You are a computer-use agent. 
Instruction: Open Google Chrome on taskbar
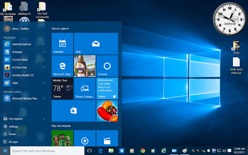pyautogui.click(x=143, y=151)
